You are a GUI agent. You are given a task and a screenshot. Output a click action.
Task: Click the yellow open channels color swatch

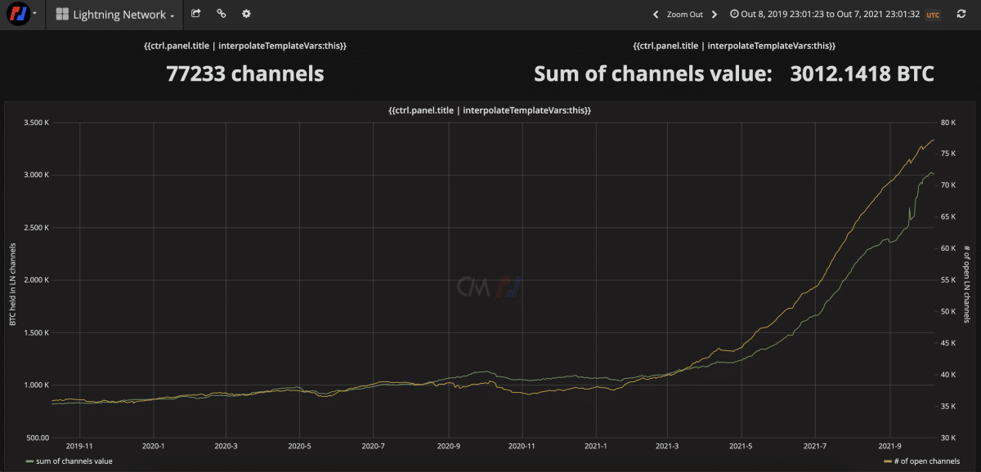pyautogui.click(x=887, y=462)
